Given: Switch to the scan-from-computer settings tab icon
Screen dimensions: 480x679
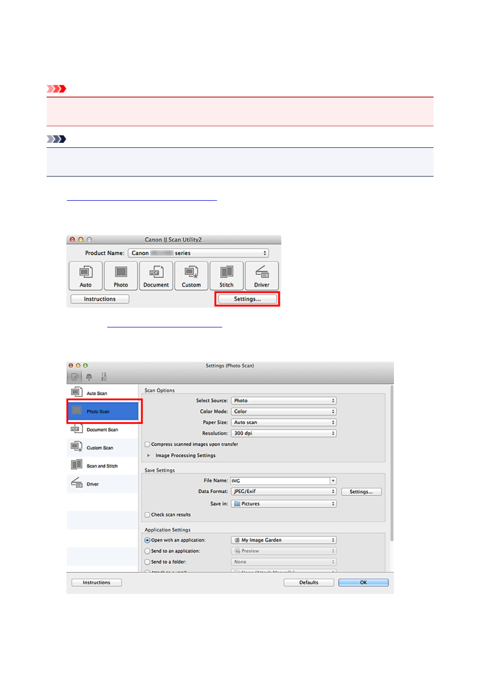Looking at the screenshot, I should [x=74, y=376].
